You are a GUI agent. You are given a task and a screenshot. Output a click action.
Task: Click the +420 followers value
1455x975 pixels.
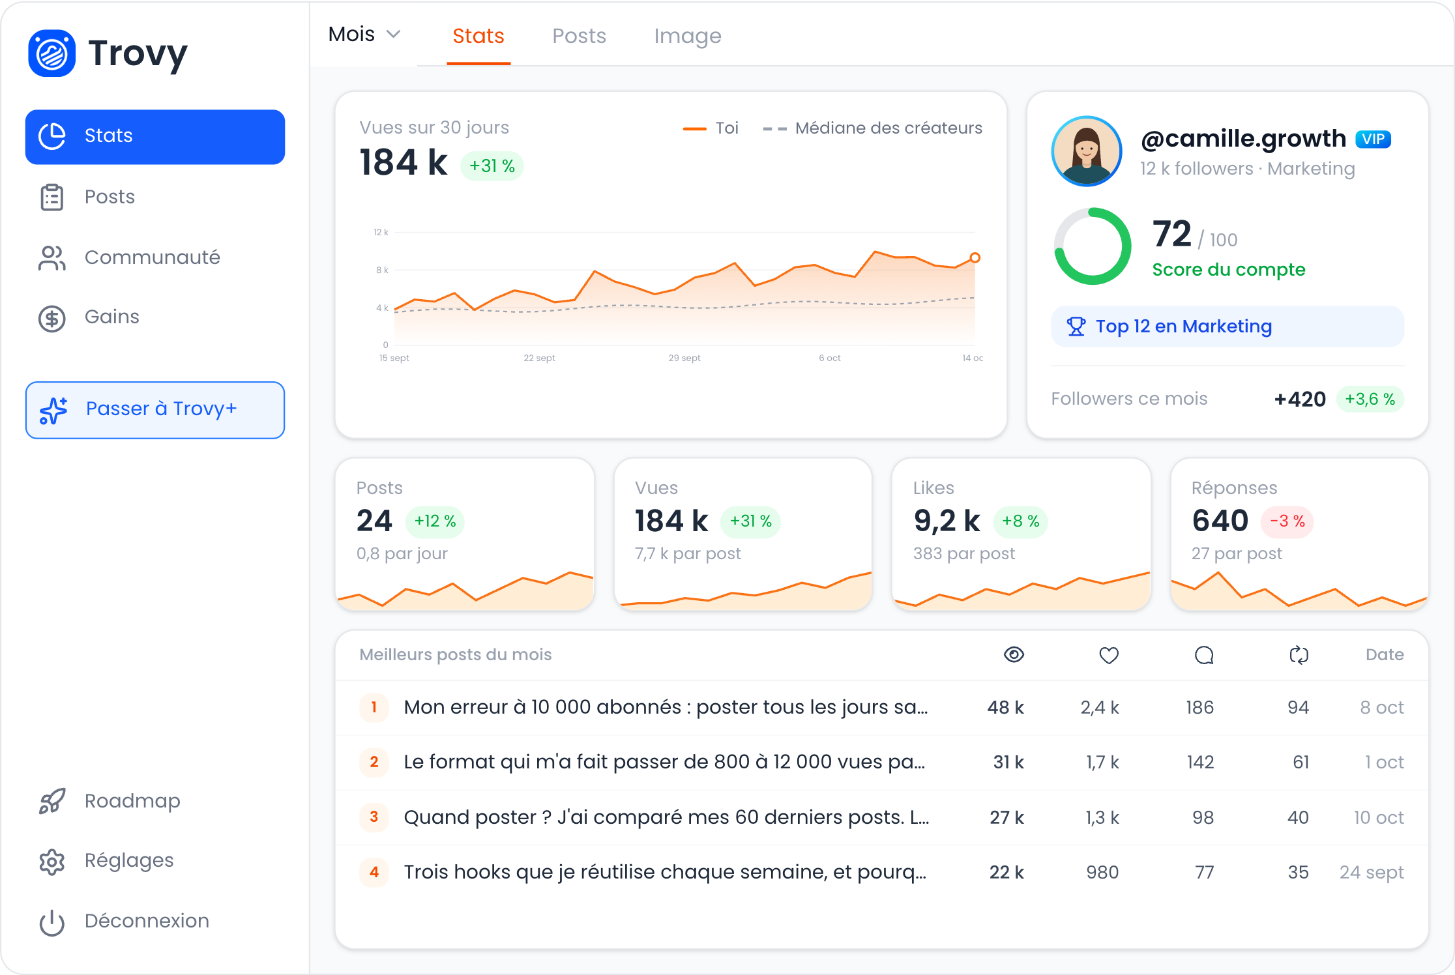click(x=1300, y=399)
